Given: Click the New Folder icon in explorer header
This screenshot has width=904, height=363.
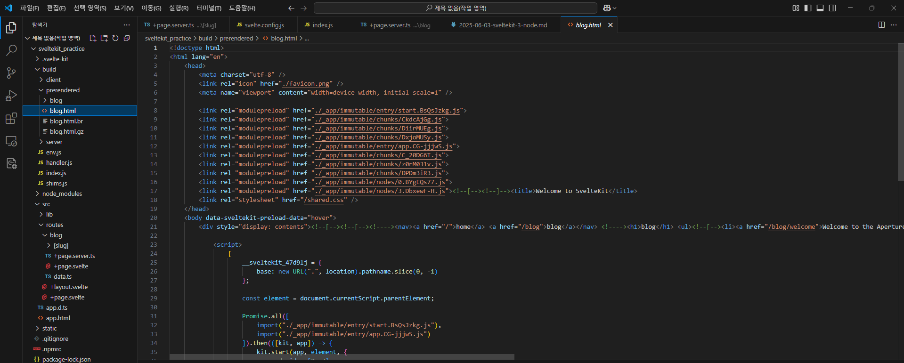Looking at the screenshot, I should [x=104, y=38].
